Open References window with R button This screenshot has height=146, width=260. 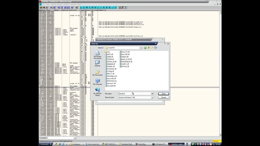click(109, 7)
